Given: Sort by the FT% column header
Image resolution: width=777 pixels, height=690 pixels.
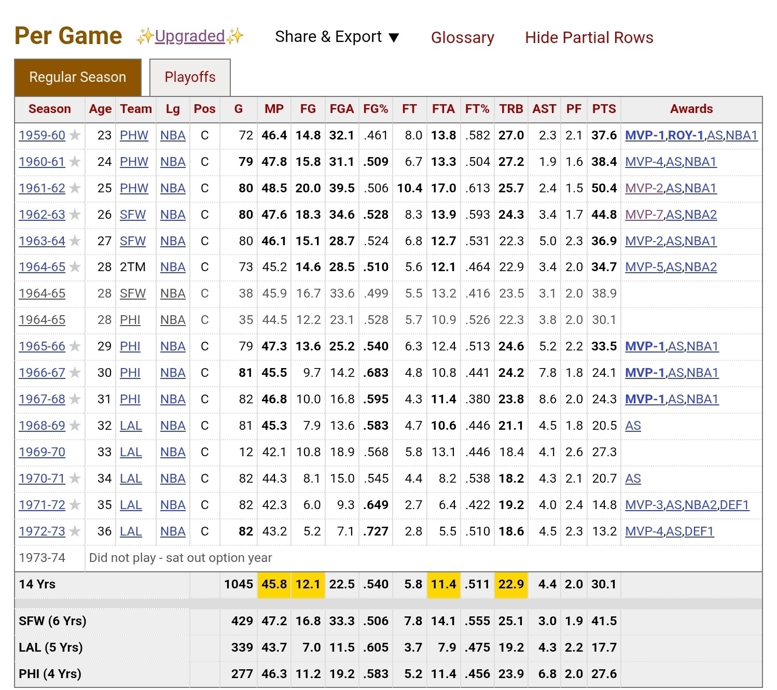Looking at the screenshot, I should (477, 109).
